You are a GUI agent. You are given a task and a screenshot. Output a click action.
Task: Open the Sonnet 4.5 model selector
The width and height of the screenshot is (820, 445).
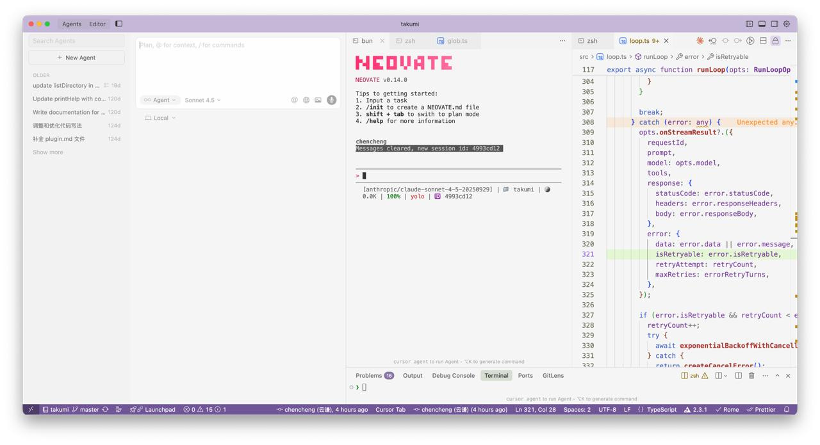pos(202,100)
